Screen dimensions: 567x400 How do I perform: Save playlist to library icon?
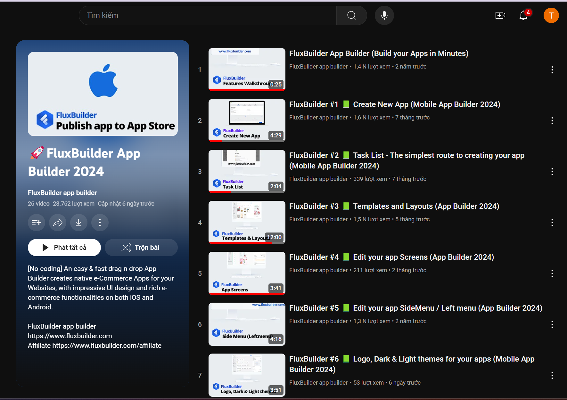(x=37, y=223)
